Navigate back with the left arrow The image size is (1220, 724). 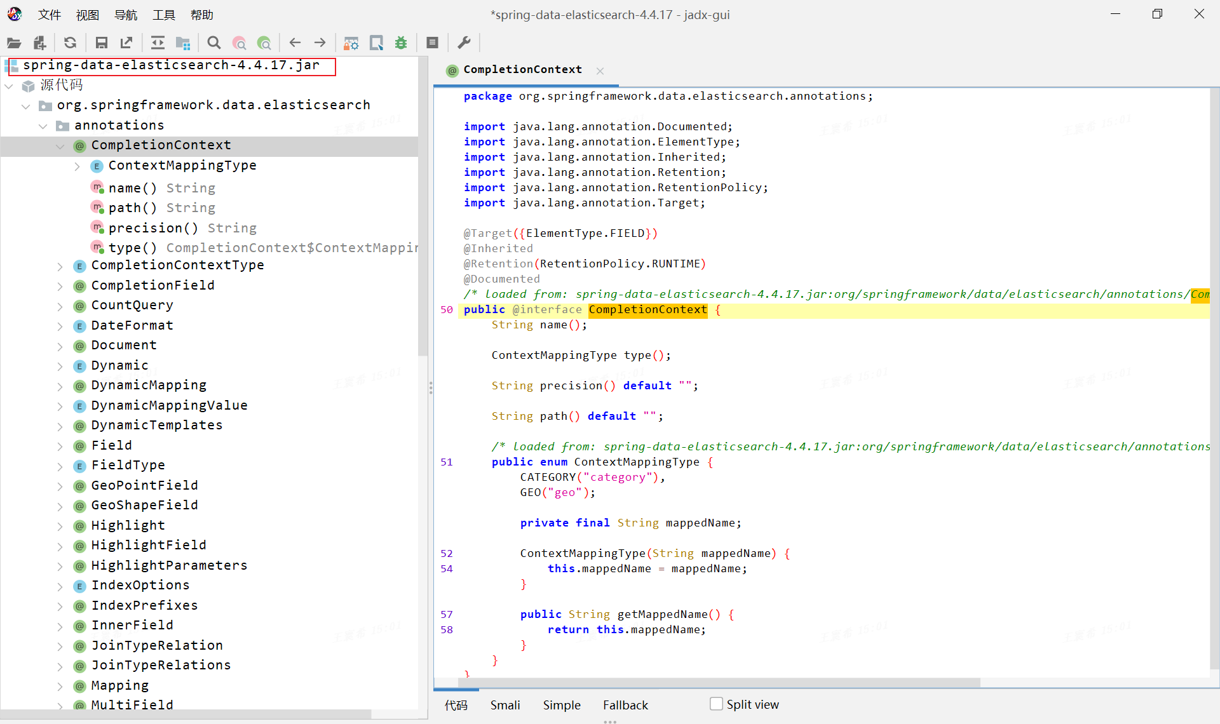tap(295, 43)
